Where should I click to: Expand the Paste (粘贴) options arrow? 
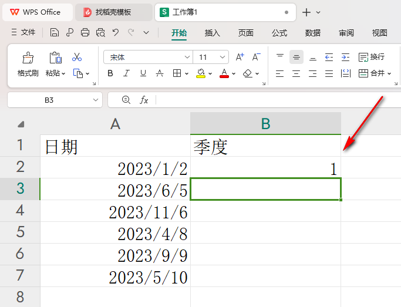pos(63,73)
